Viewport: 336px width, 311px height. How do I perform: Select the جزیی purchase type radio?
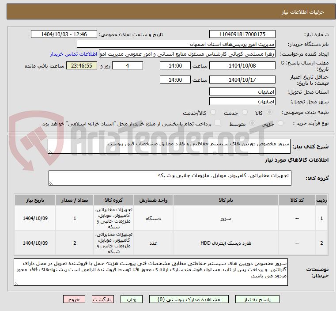280,123
